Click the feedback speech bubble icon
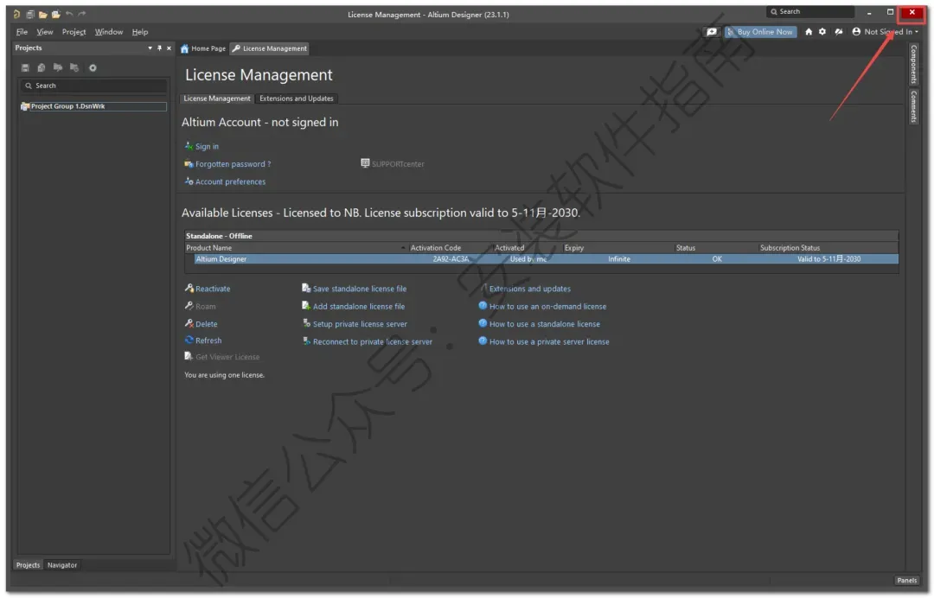 [x=711, y=31]
